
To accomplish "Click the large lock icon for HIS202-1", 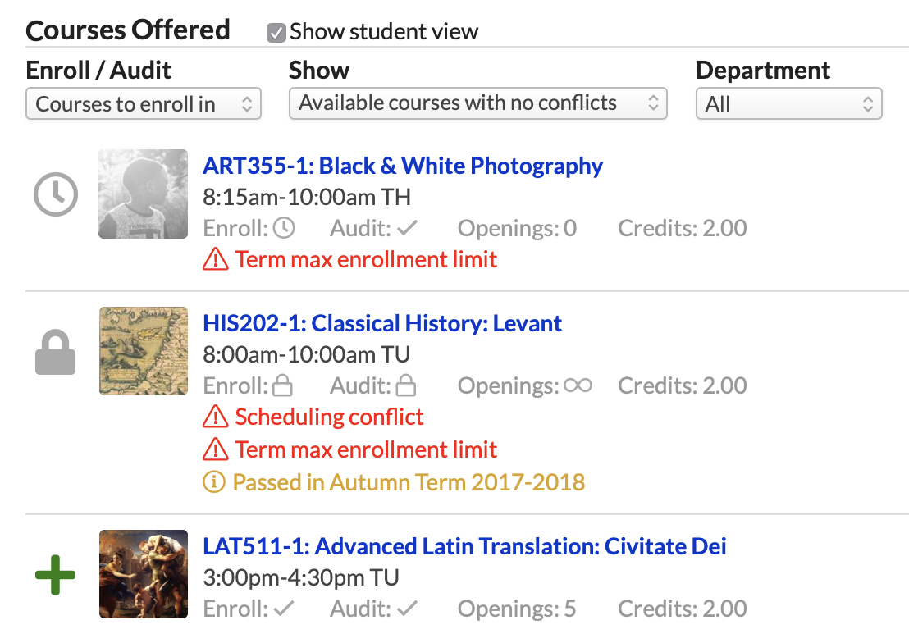I will coord(56,353).
